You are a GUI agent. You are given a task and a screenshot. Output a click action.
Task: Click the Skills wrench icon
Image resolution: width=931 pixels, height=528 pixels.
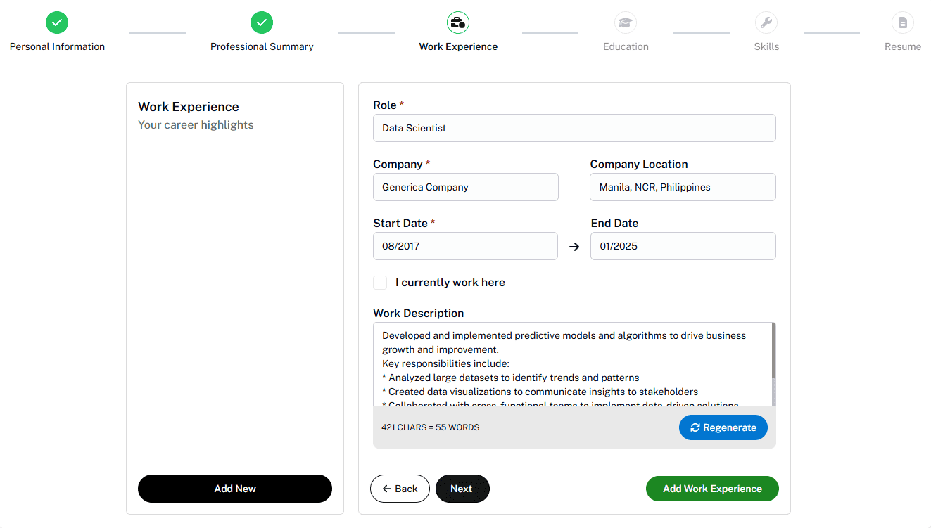point(766,22)
